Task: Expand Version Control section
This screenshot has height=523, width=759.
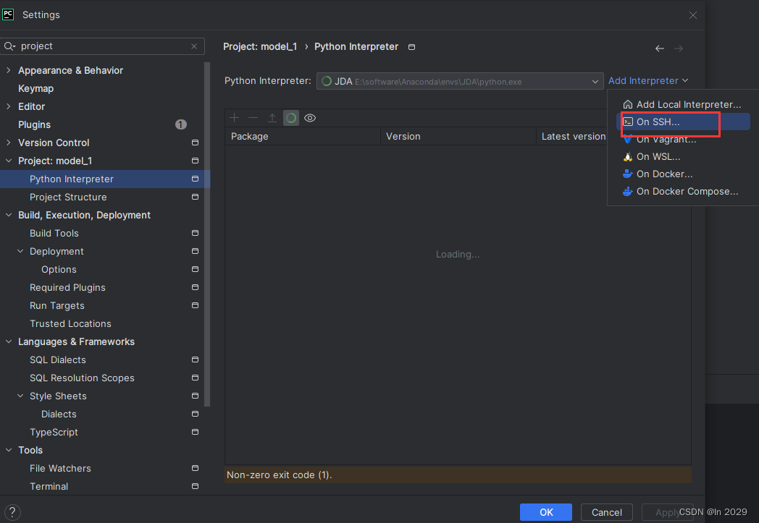Action: (8, 143)
